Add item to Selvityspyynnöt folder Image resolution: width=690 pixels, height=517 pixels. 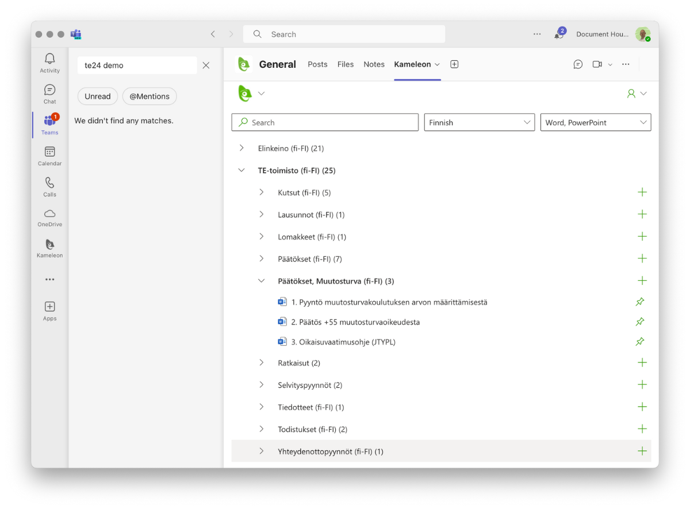[x=642, y=385]
